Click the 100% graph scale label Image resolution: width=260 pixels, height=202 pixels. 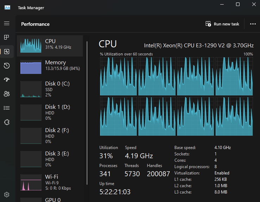tap(248, 54)
